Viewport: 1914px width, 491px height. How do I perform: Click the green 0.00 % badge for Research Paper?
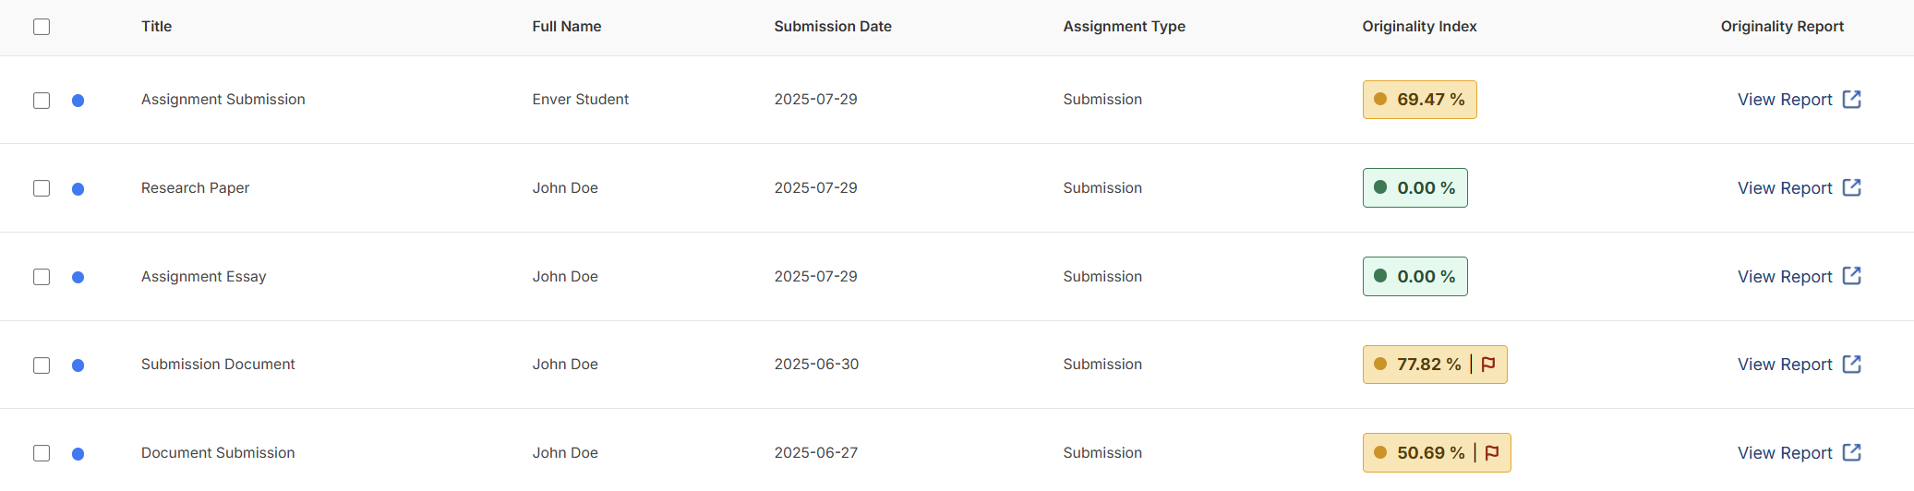pyautogui.click(x=1414, y=187)
